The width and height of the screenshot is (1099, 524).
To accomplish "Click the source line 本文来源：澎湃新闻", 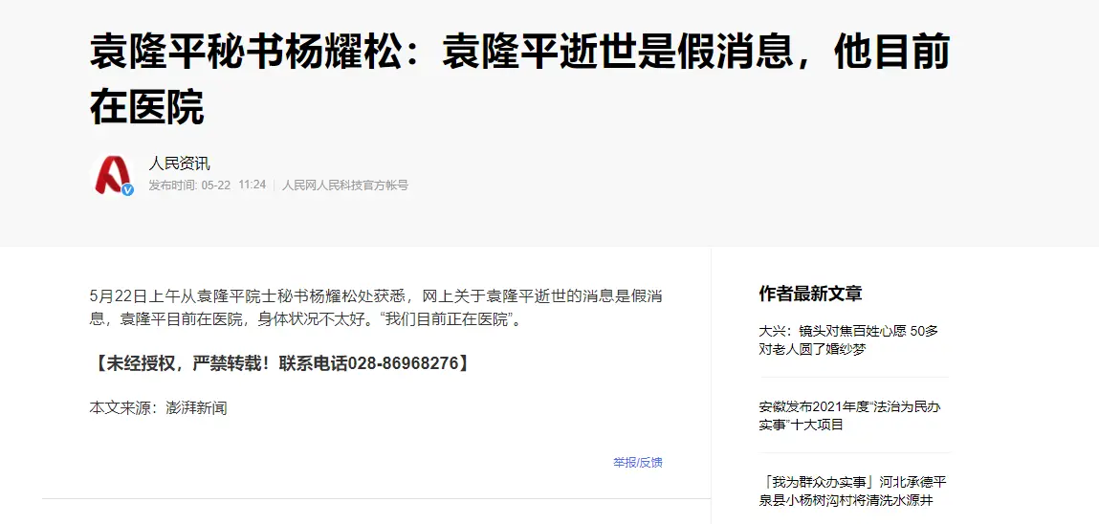I will (159, 407).
